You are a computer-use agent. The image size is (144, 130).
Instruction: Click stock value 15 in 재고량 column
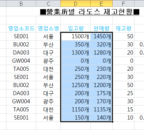tap(123, 109)
